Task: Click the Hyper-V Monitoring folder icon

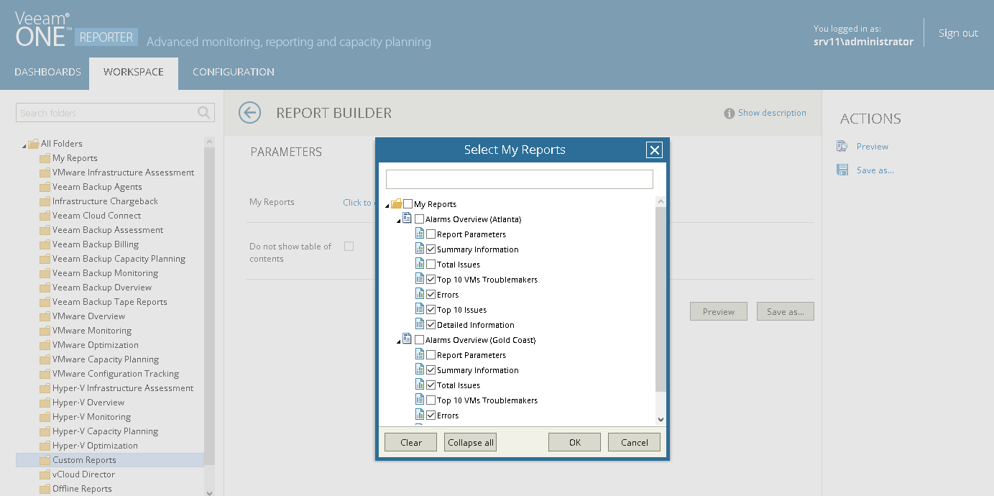Action: click(x=45, y=417)
